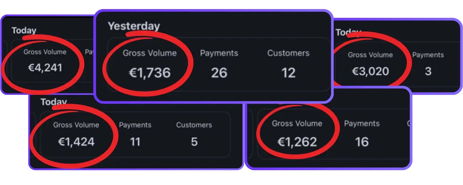Click the payments count of 3

pos(428,71)
